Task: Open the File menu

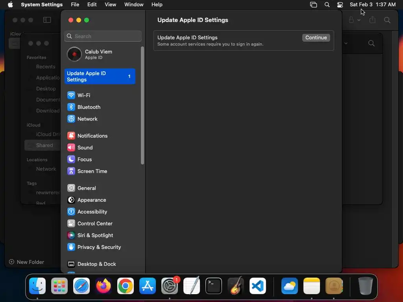Action: (75, 4)
